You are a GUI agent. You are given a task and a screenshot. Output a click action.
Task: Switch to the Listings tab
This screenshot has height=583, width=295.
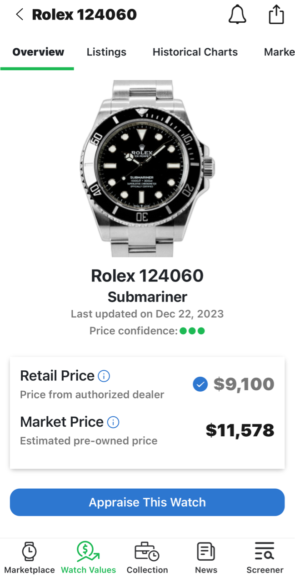click(x=106, y=52)
